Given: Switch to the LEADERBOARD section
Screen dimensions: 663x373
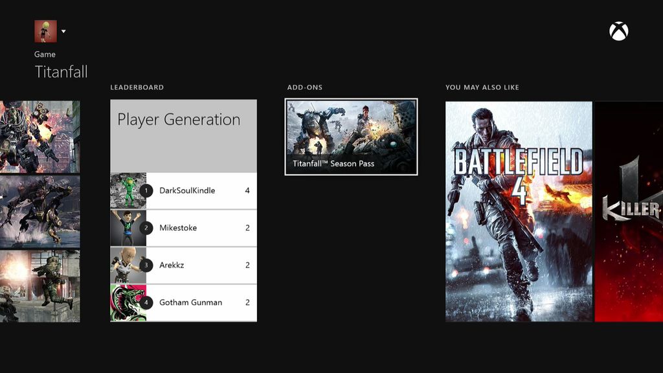Looking at the screenshot, I should click(137, 87).
